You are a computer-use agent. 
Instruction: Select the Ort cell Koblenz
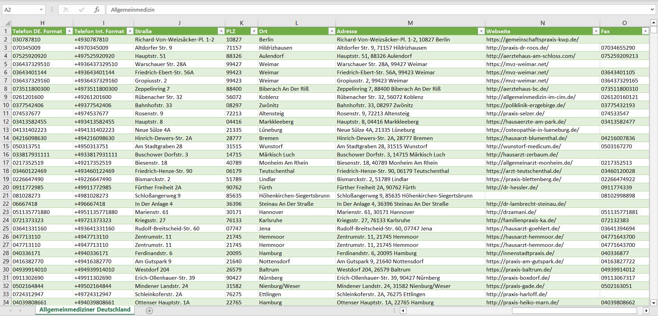297,97
